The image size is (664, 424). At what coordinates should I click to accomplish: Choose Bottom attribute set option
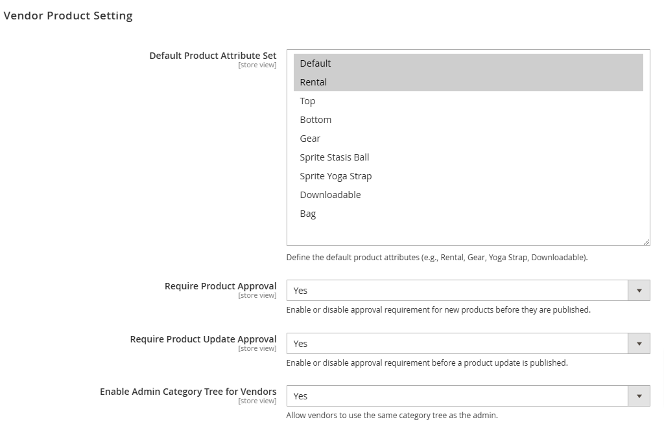468,120
